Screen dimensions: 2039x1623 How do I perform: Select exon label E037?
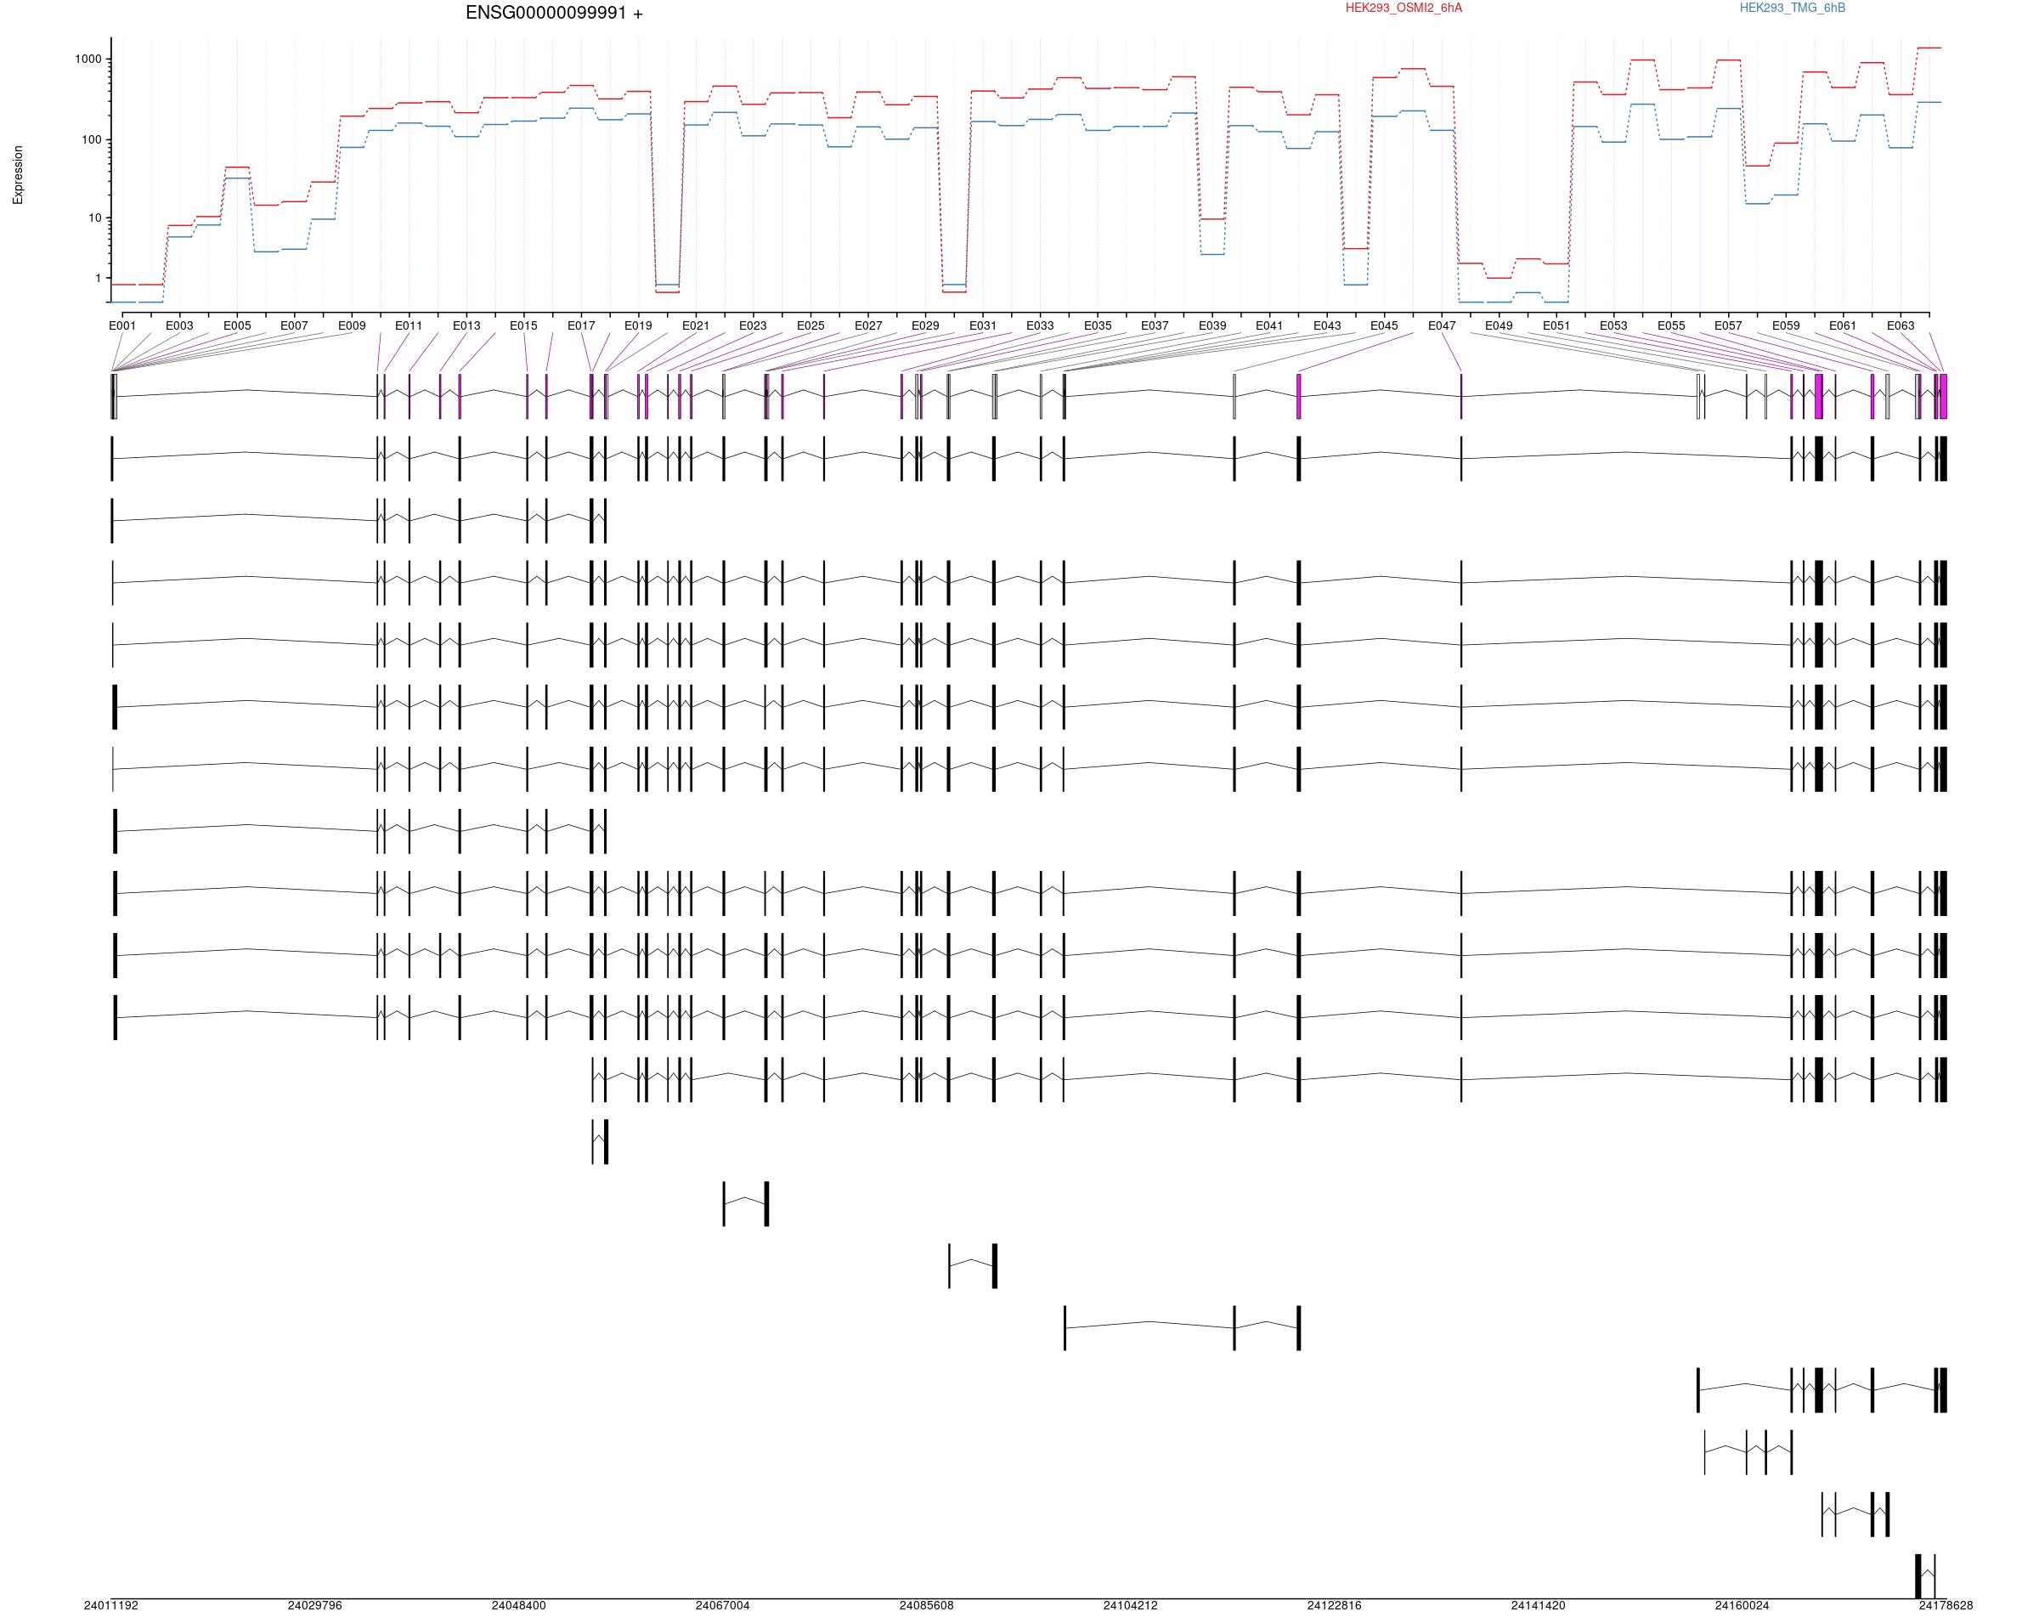tap(1155, 326)
